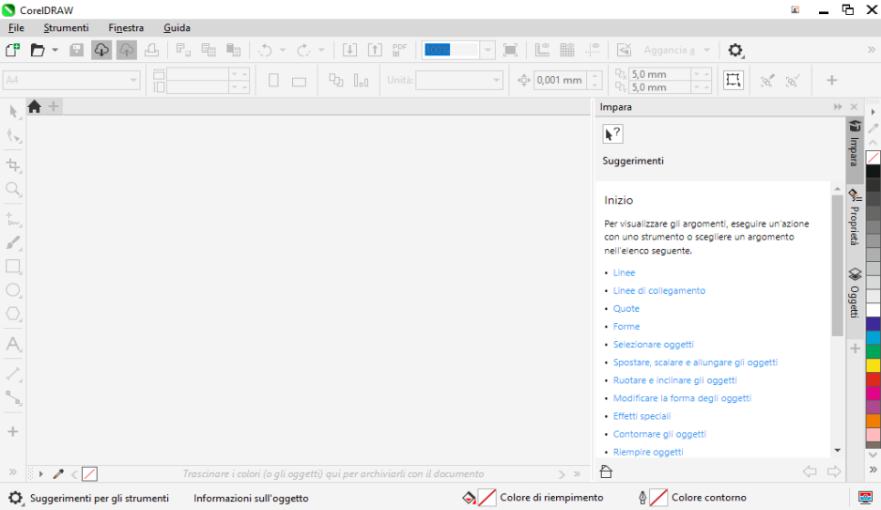The width and height of the screenshot is (881, 510).
Task: Click the Import icon
Action: tap(349, 50)
